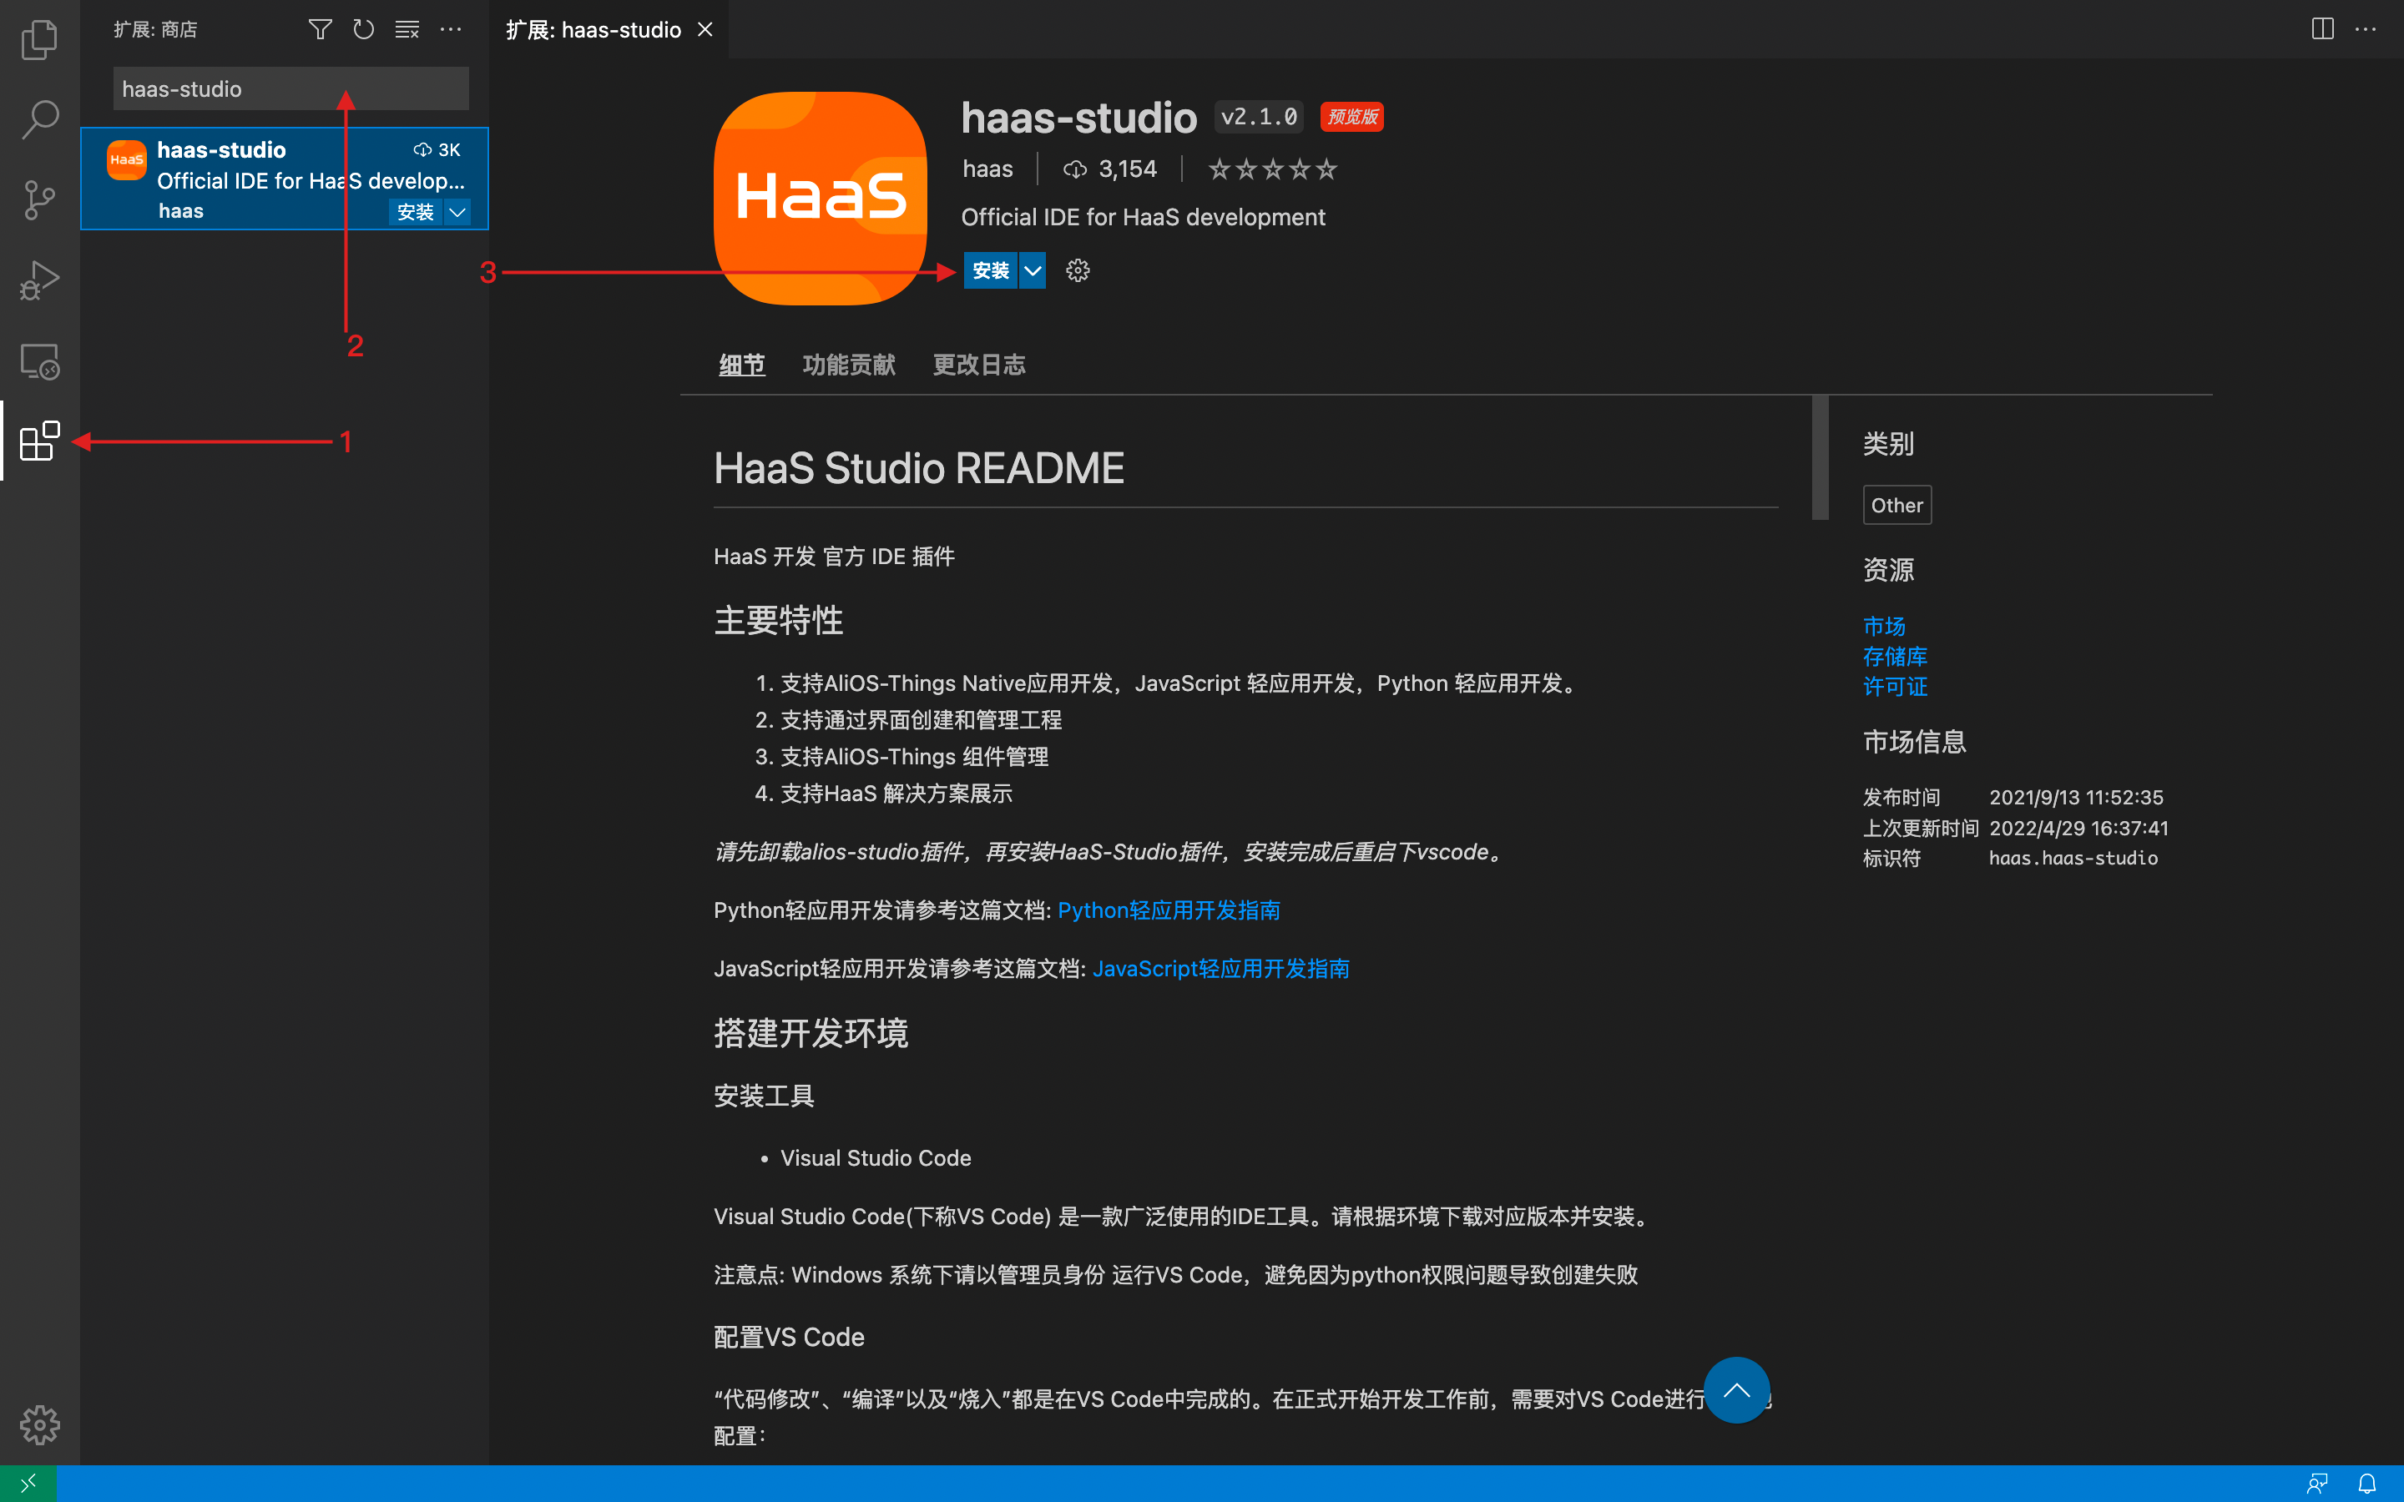Click the Visual Studio Code bullet item
The height and width of the screenshot is (1502, 2404).
[x=875, y=1158]
